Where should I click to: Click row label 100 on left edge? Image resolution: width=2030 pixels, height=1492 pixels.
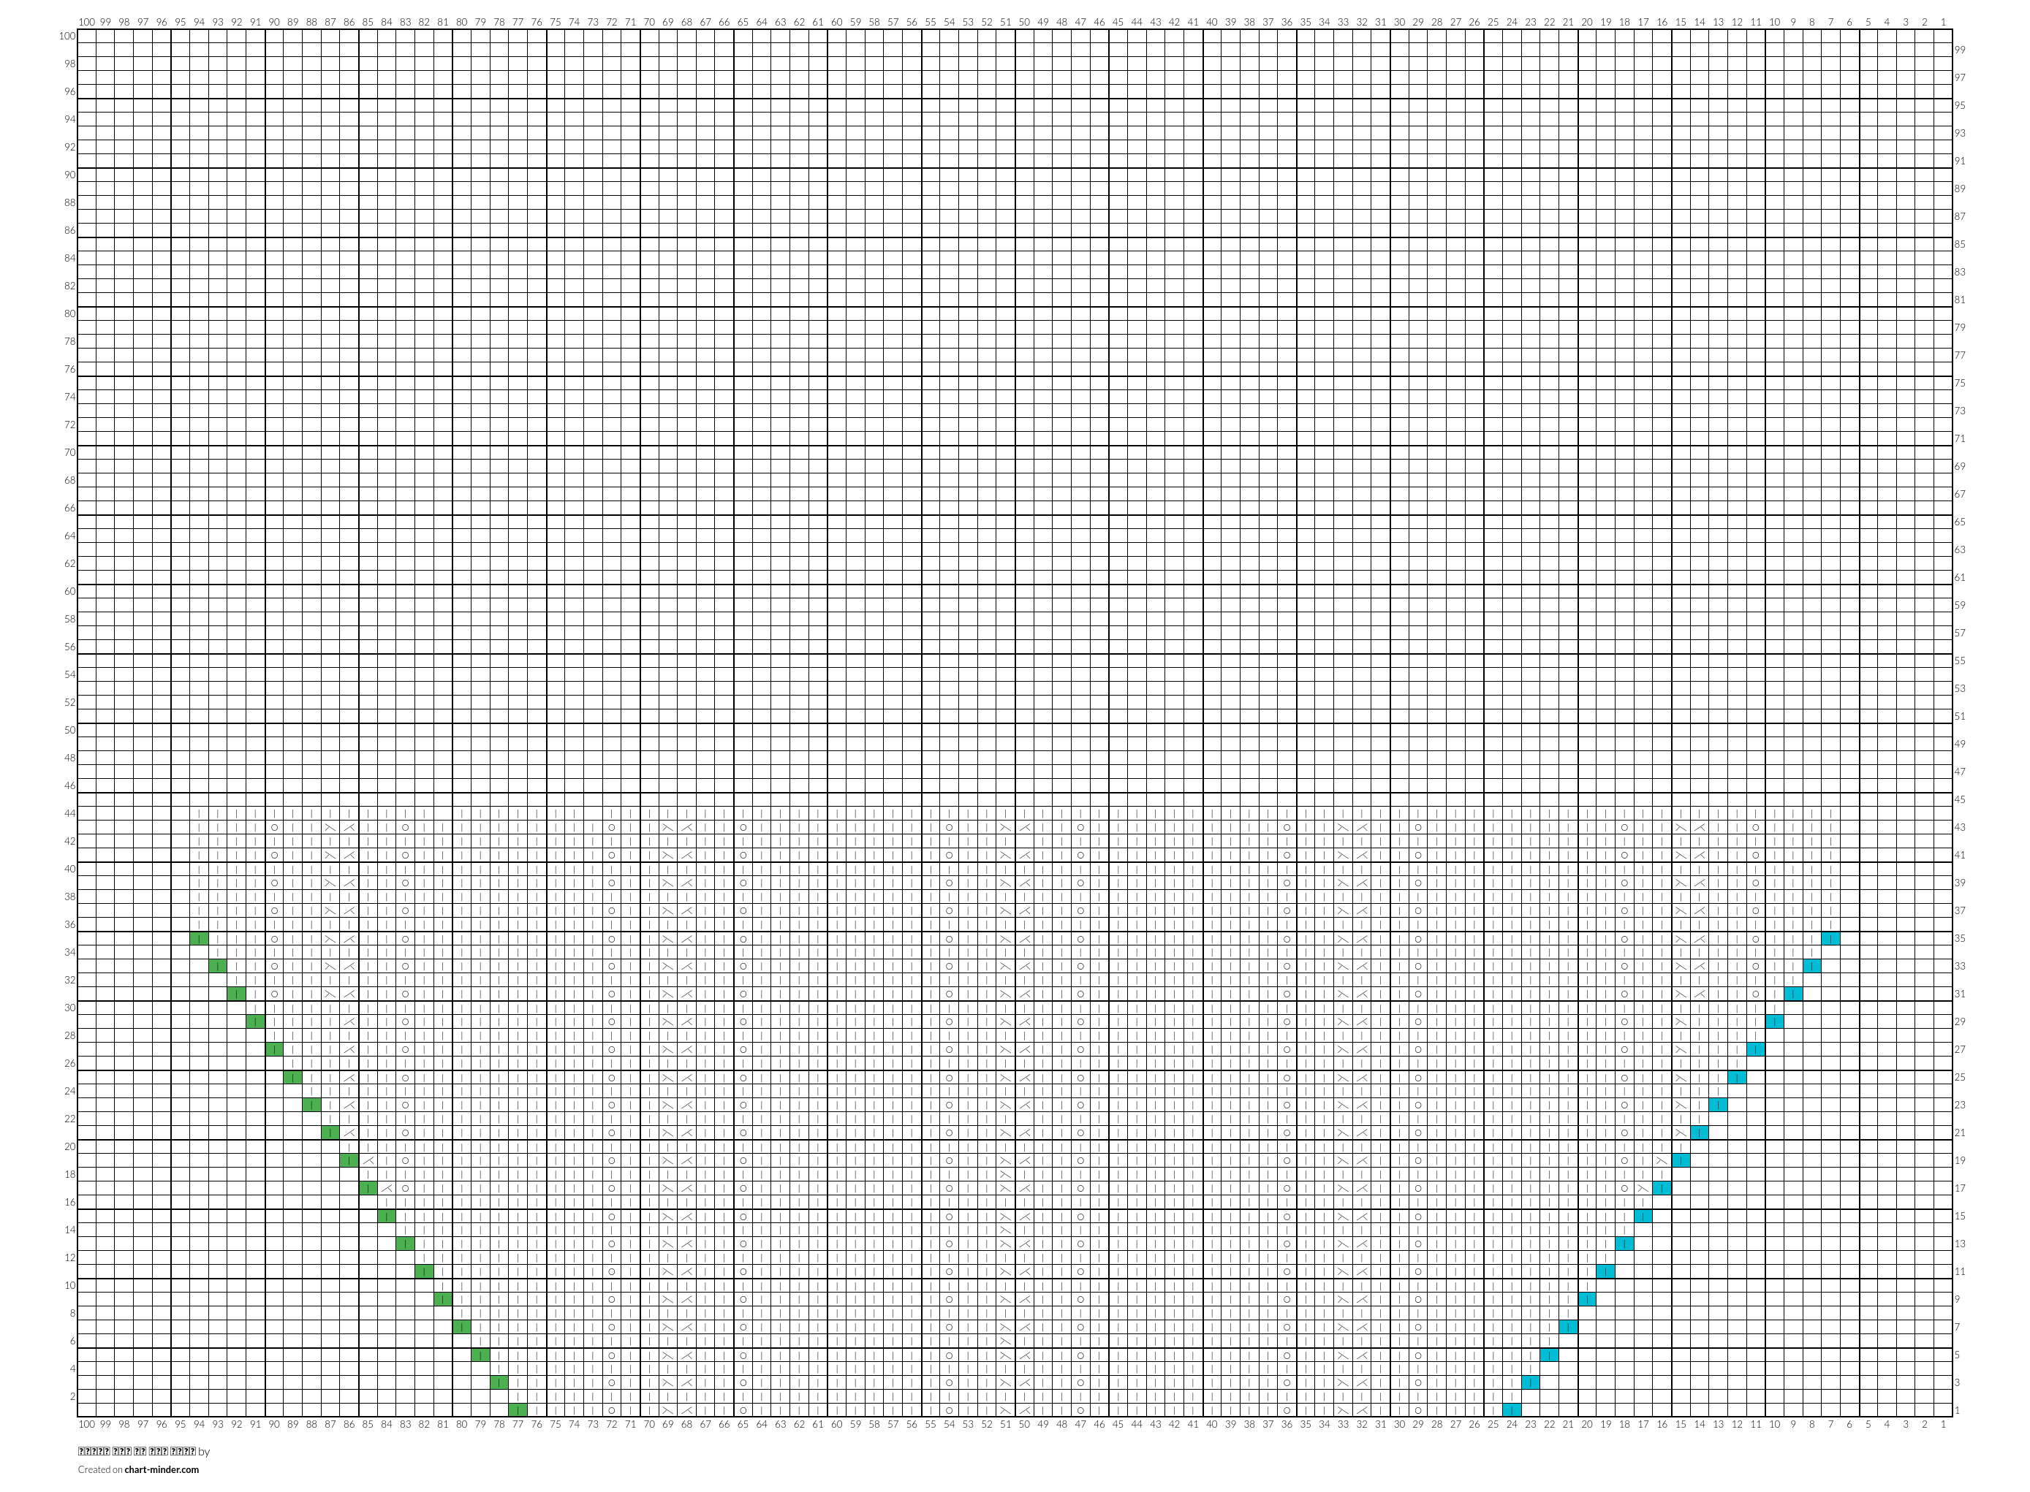click(x=67, y=36)
